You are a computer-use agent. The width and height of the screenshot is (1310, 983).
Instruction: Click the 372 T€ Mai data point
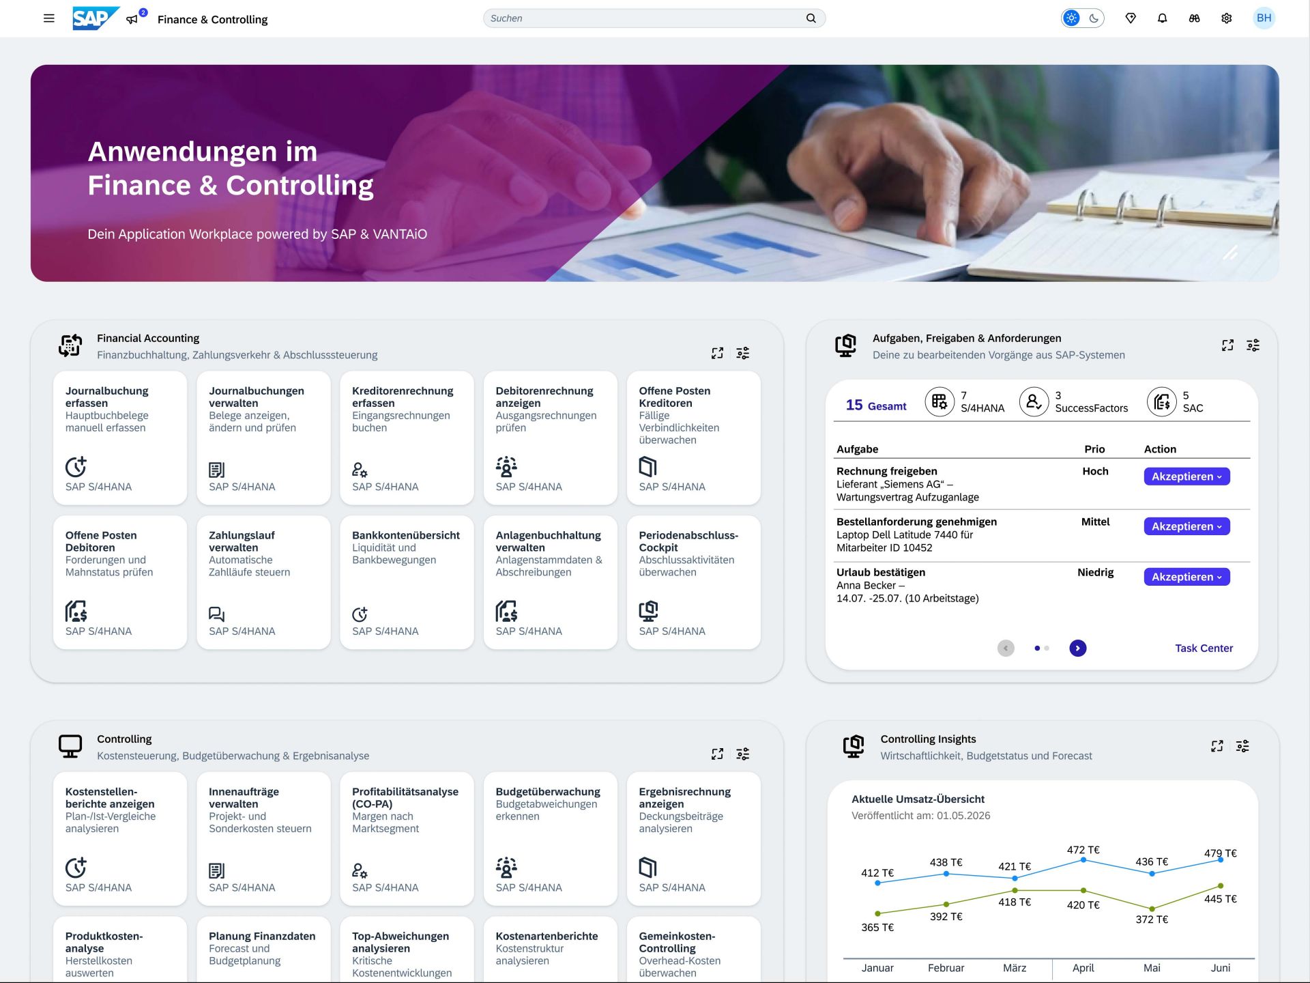coord(1152,909)
